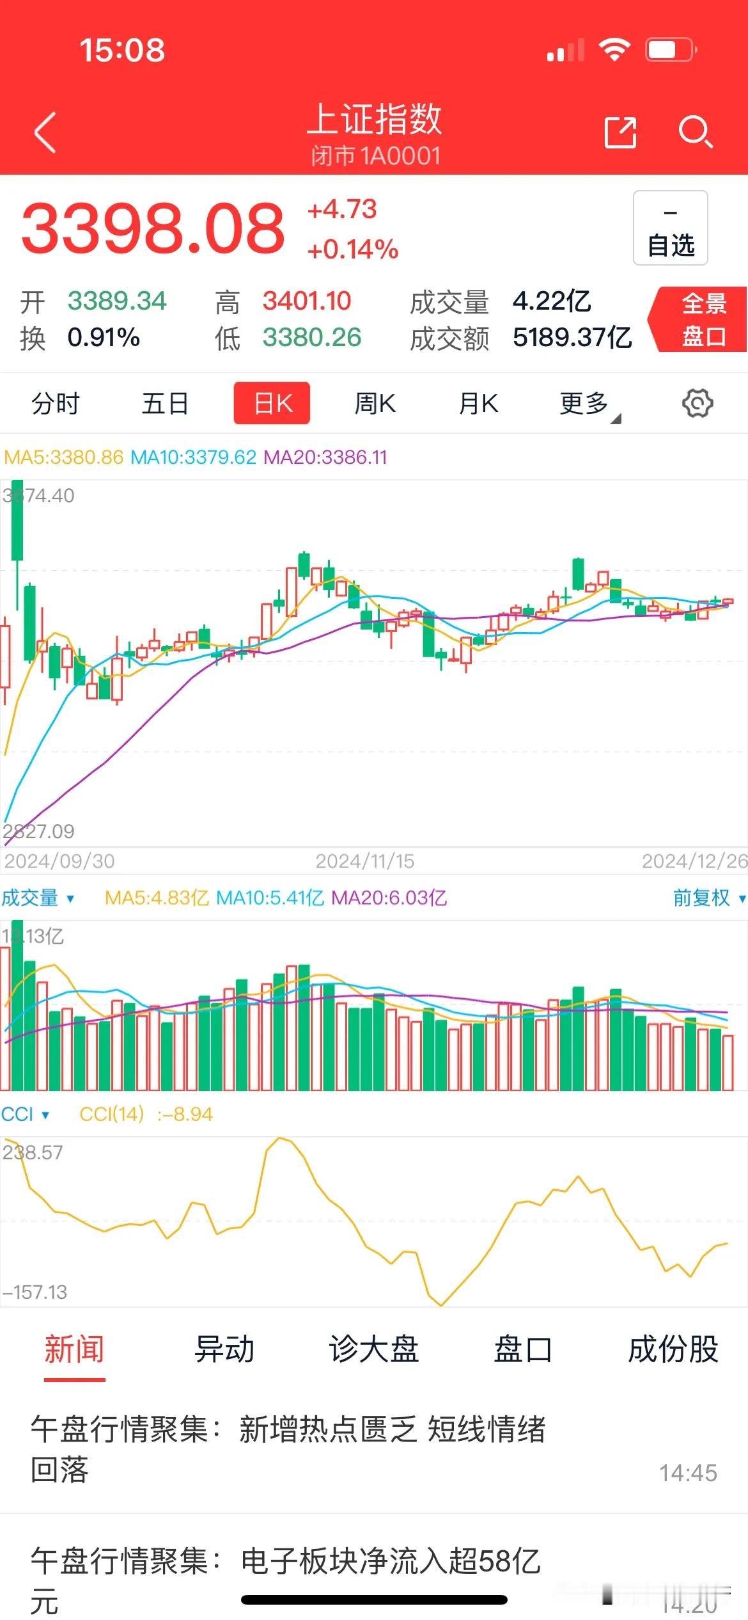
Task: Go back using the left arrow icon
Action: pos(45,132)
